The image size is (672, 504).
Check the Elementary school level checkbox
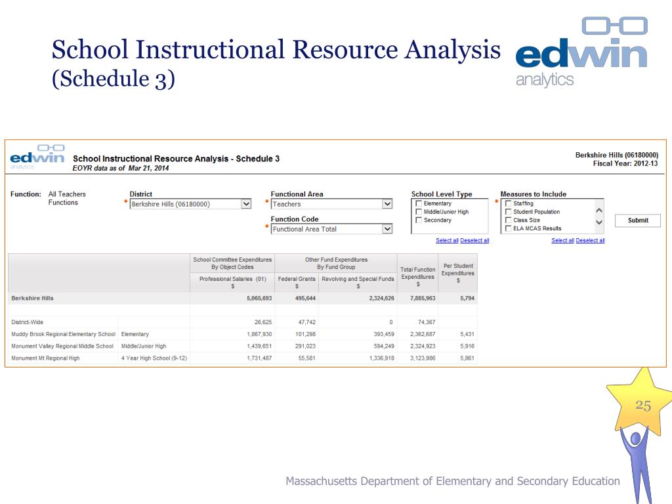pyautogui.click(x=419, y=203)
